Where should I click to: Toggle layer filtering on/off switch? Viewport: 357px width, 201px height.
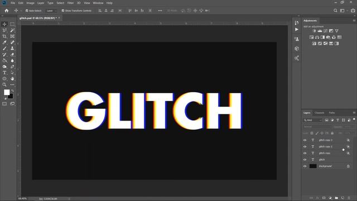pyautogui.click(x=354, y=119)
